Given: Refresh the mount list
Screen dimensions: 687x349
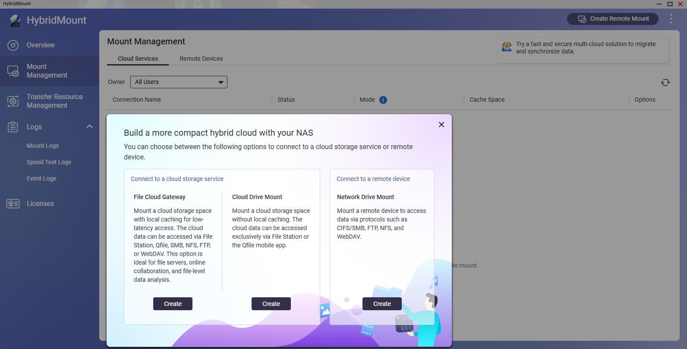Looking at the screenshot, I should [665, 82].
